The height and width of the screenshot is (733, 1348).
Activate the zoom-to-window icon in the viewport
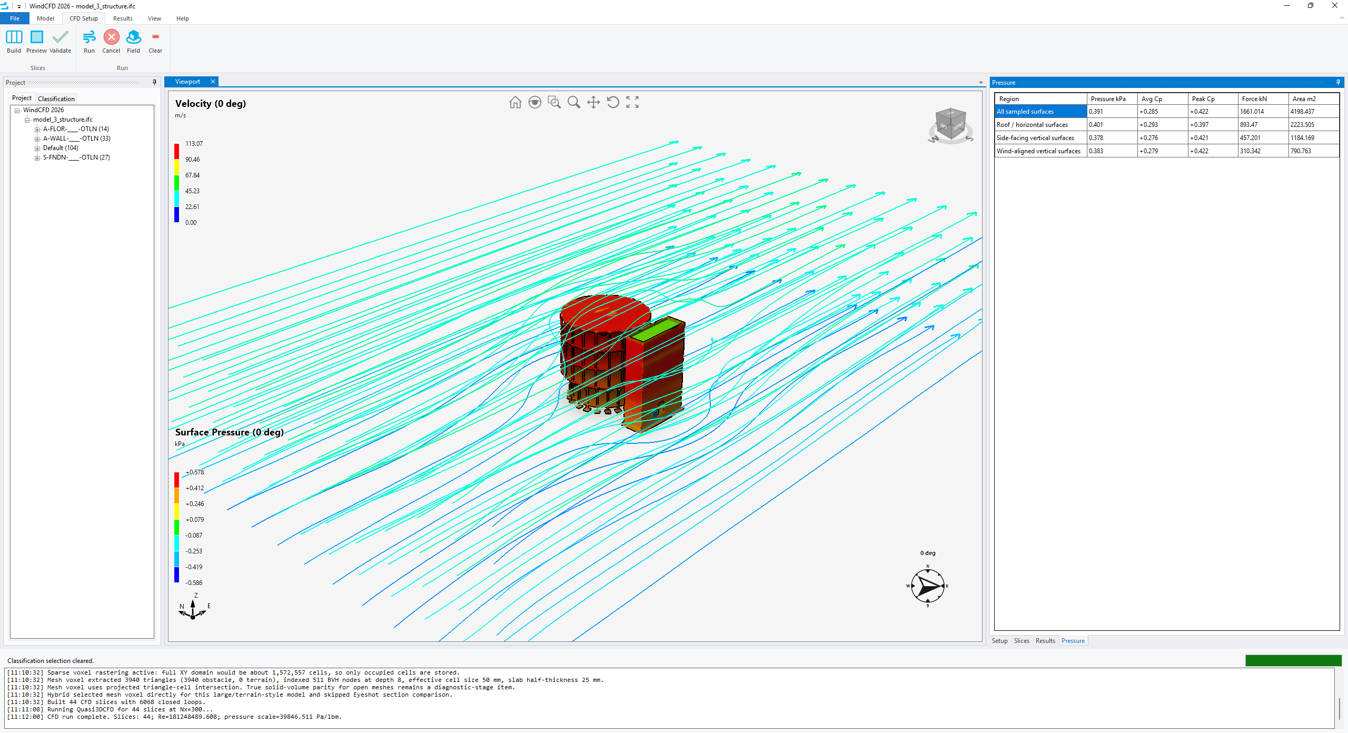pos(554,102)
